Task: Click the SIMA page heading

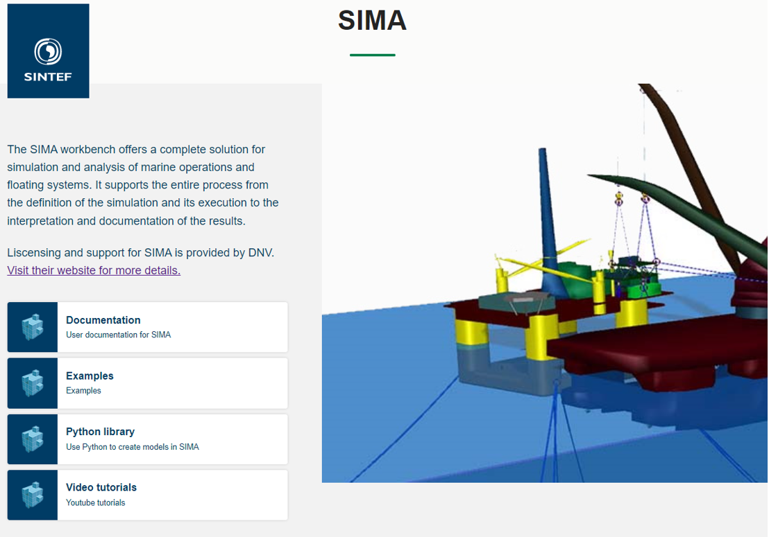Action: (x=372, y=21)
